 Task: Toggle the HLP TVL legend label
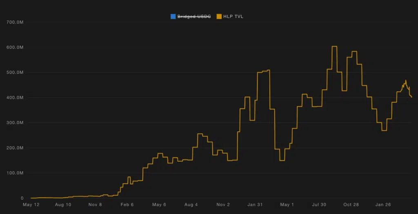click(x=233, y=16)
